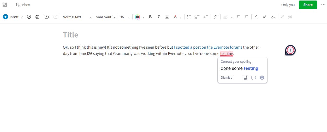
Task: Open the text alignment dropdown
Action: (227, 17)
